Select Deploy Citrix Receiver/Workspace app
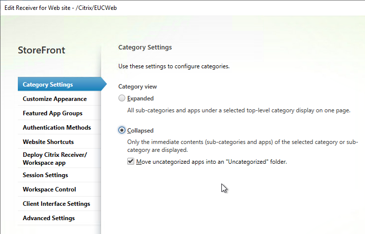365x234 pixels. (x=59, y=159)
